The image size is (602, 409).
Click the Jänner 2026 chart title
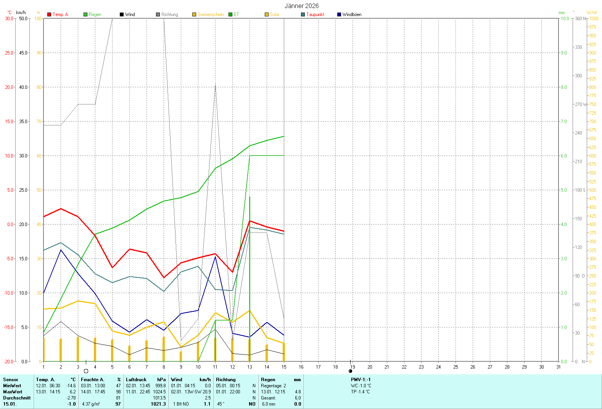click(301, 6)
